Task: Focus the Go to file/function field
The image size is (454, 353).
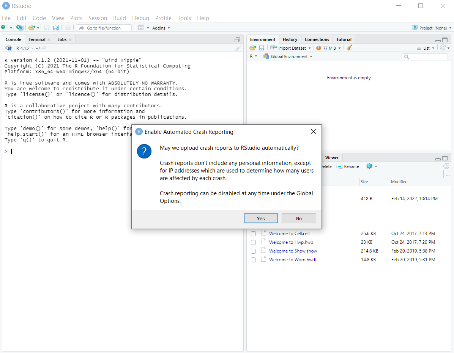Action: (x=104, y=28)
